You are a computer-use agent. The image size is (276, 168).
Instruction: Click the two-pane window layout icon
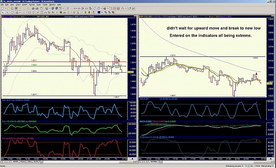click(x=114, y=8)
